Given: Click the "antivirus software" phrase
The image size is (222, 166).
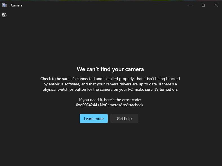Looking at the screenshot, I should point(65,84).
